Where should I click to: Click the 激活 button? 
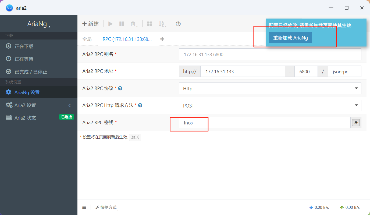tap(135, 137)
